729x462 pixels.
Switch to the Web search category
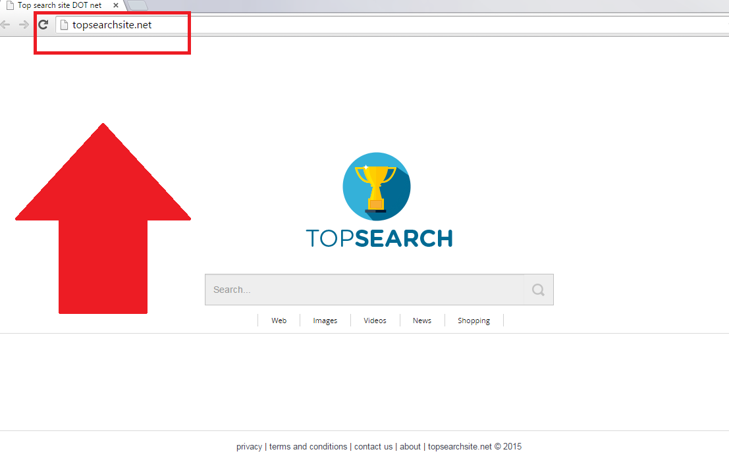pyautogui.click(x=279, y=321)
